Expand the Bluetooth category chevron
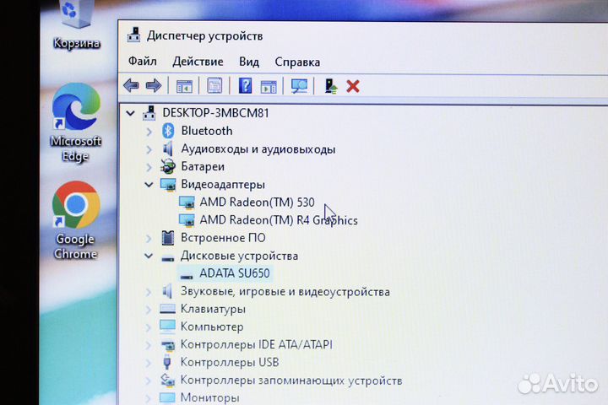Viewport: 608px width, 405px height. tap(149, 132)
